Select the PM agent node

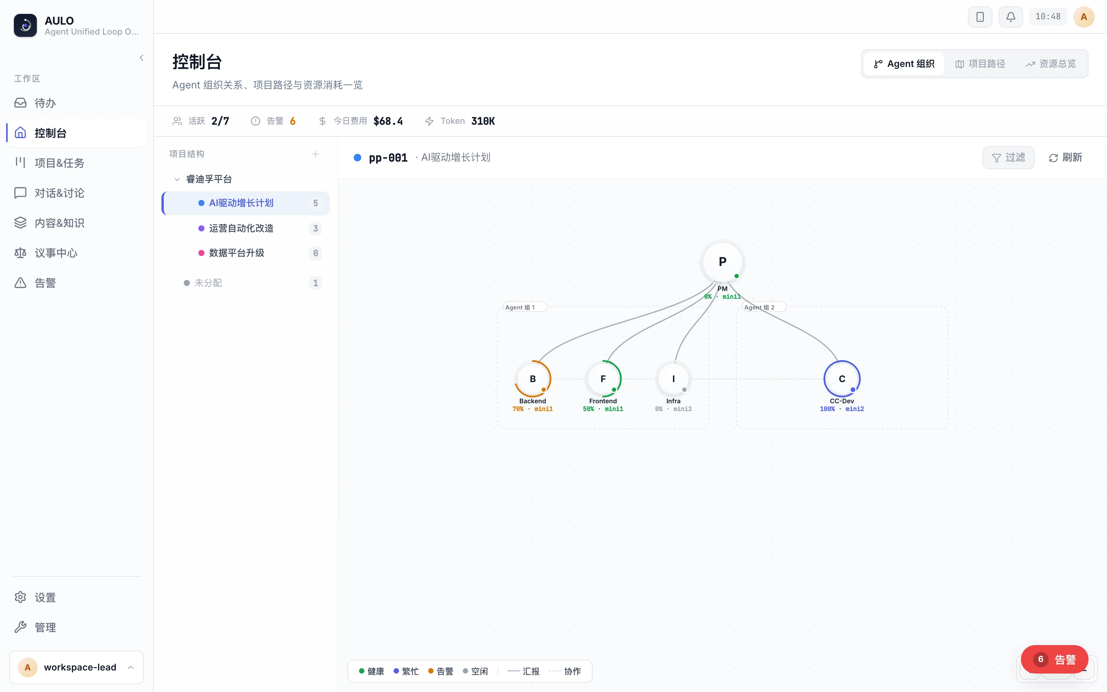[x=722, y=262]
